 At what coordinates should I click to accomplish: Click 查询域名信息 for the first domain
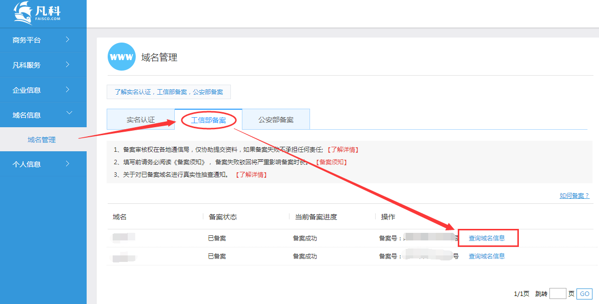pyautogui.click(x=487, y=237)
